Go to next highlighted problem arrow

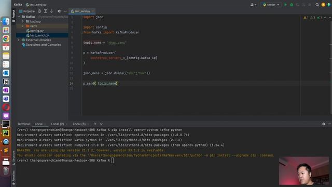[x=330, y=18]
